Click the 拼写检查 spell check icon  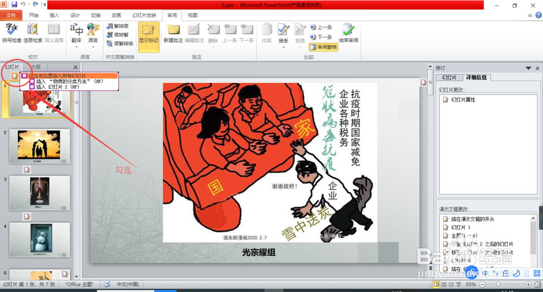[x=11, y=29]
